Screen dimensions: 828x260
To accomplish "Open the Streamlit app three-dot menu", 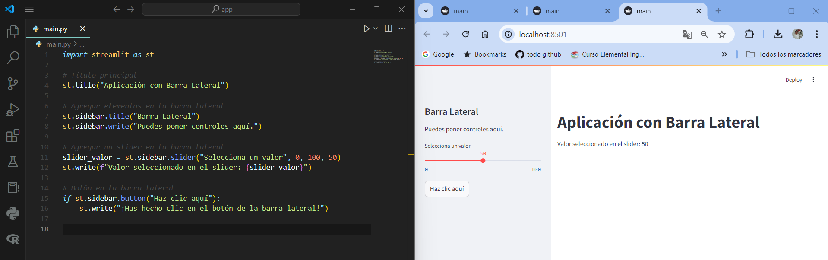I will click(813, 80).
